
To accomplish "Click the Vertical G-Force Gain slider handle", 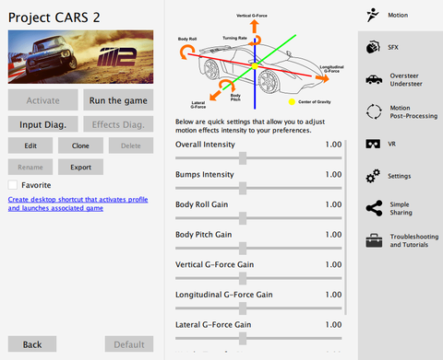I will [243, 278].
